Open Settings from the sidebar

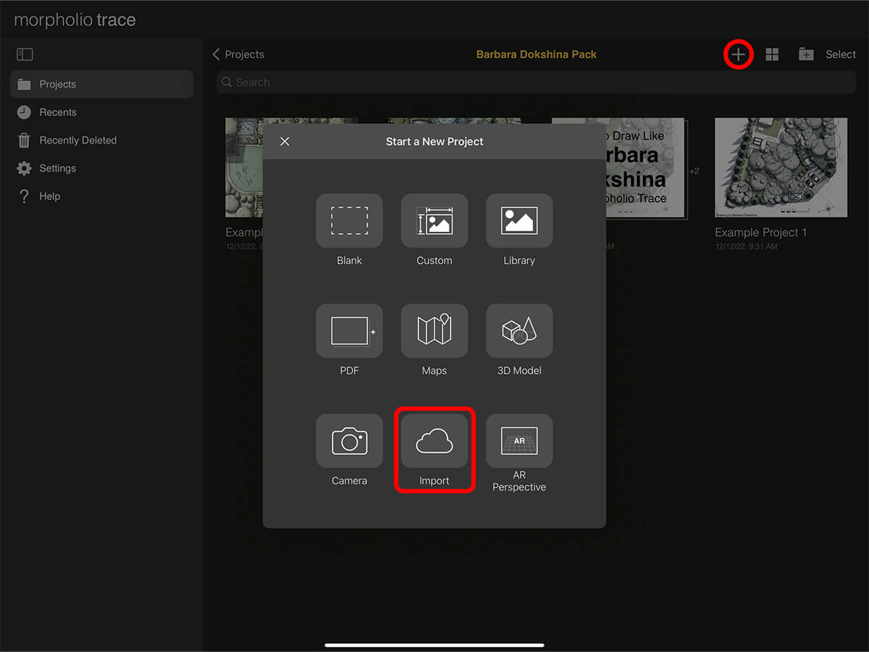point(57,168)
